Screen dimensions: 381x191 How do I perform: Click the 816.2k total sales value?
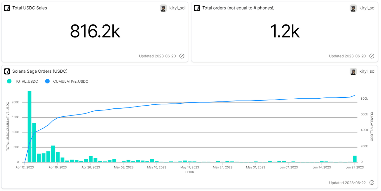pos(95,32)
